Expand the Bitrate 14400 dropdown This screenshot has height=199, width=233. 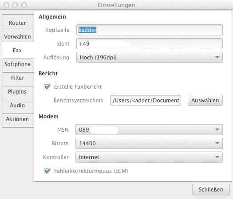point(149,143)
